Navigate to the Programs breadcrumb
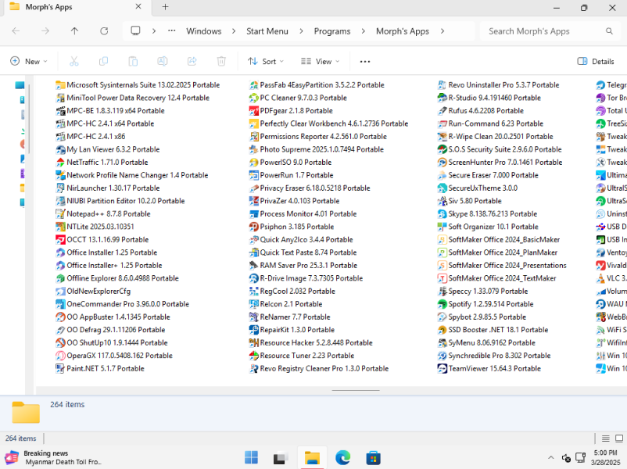The width and height of the screenshot is (627, 469). pyautogui.click(x=332, y=30)
